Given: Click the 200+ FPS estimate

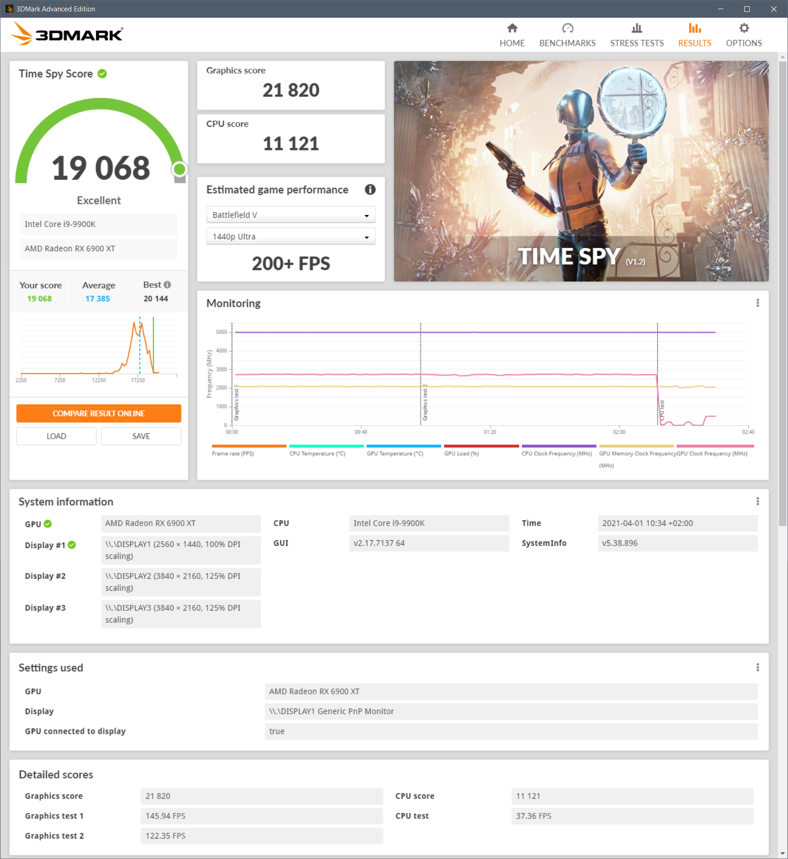Looking at the screenshot, I should (x=291, y=264).
